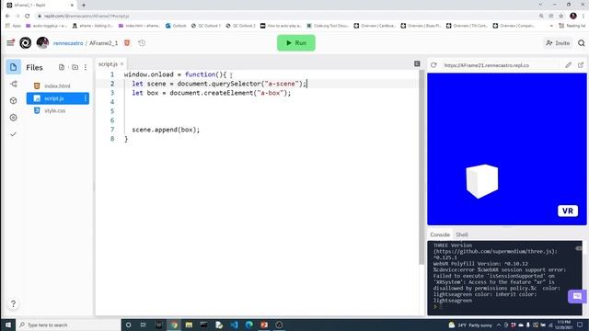Open the chat bubble widget
Viewport: 589px width, 331px height.
tap(577, 296)
